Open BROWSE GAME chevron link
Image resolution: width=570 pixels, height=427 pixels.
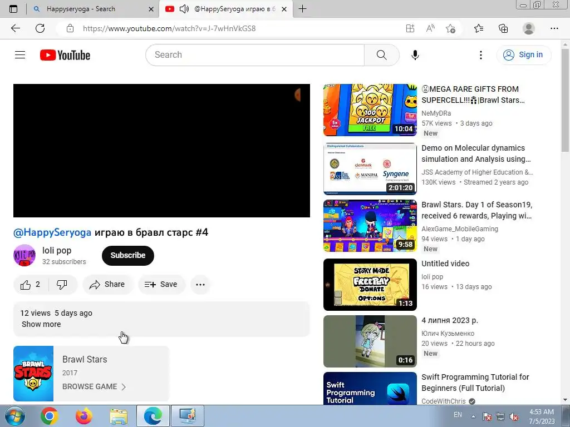point(94,387)
